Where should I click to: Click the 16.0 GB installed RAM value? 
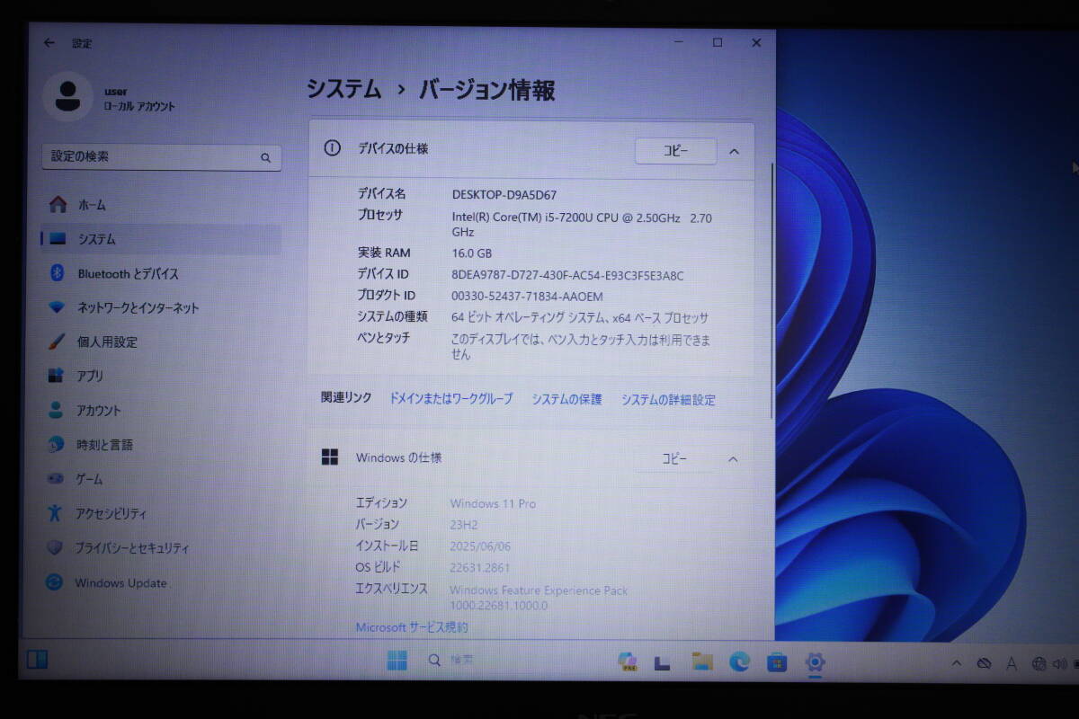[471, 253]
